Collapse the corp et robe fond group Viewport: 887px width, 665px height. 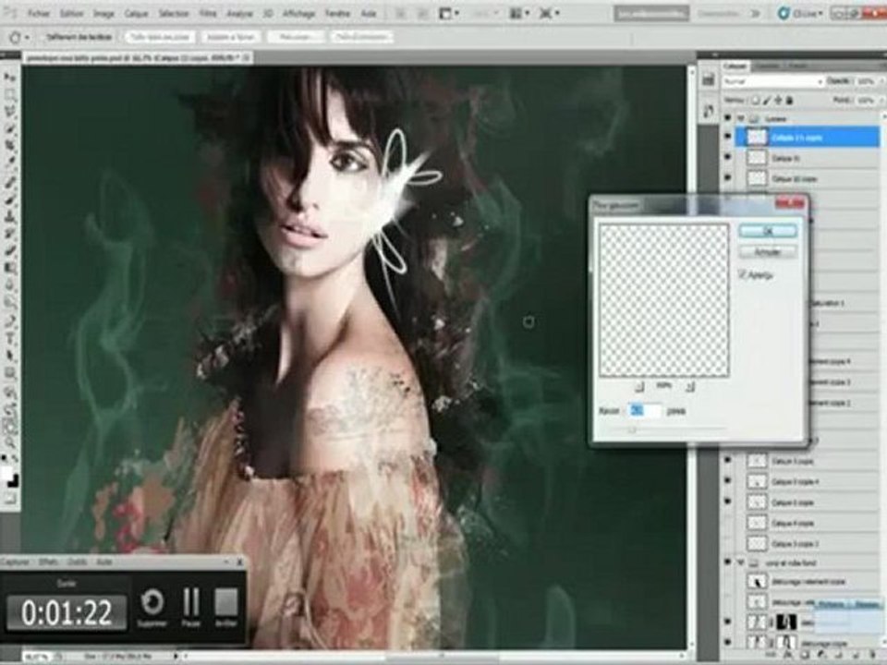pyautogui.click(x=740, y=563)
